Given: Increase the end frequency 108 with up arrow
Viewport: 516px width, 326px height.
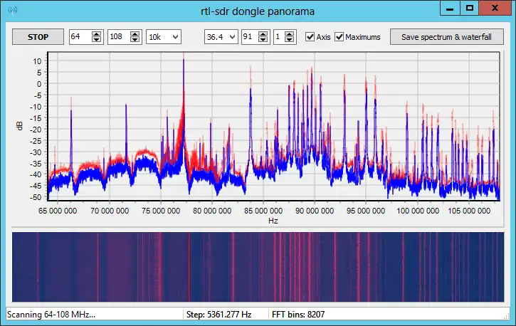Looking at the screenshot, I should [135, 33].
